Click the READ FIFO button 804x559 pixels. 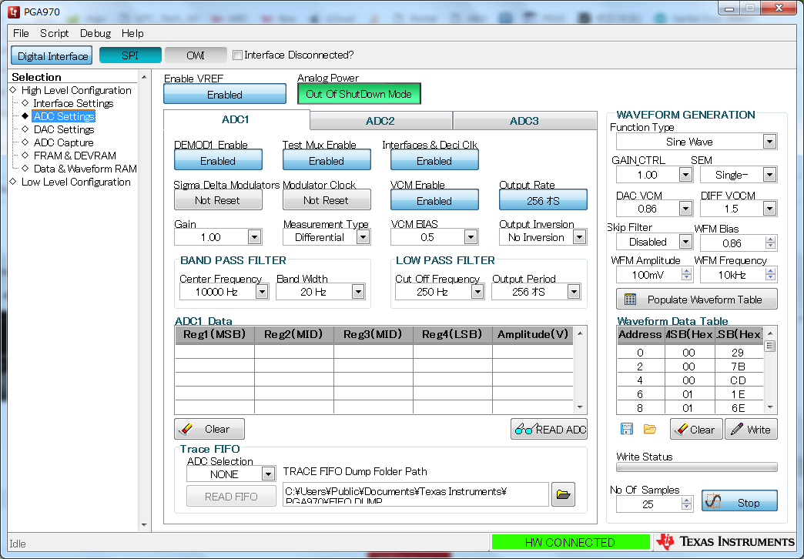[x=231, y=497]
